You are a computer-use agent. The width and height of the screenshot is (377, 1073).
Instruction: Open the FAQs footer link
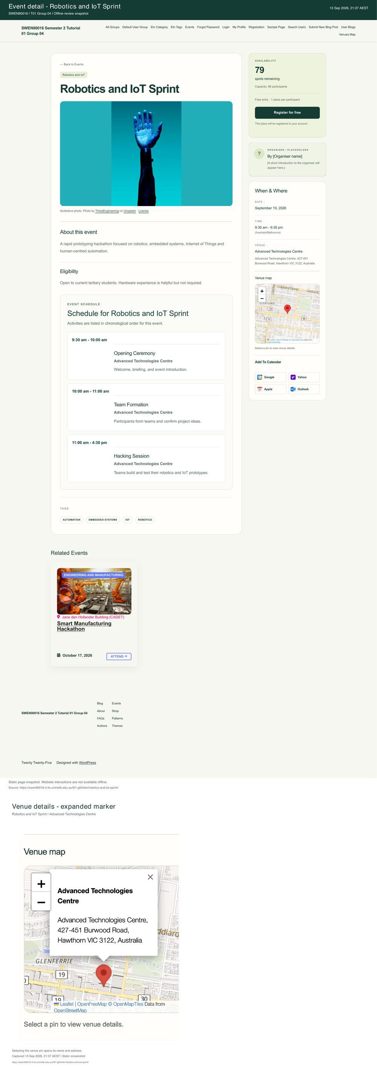point(101,718)
